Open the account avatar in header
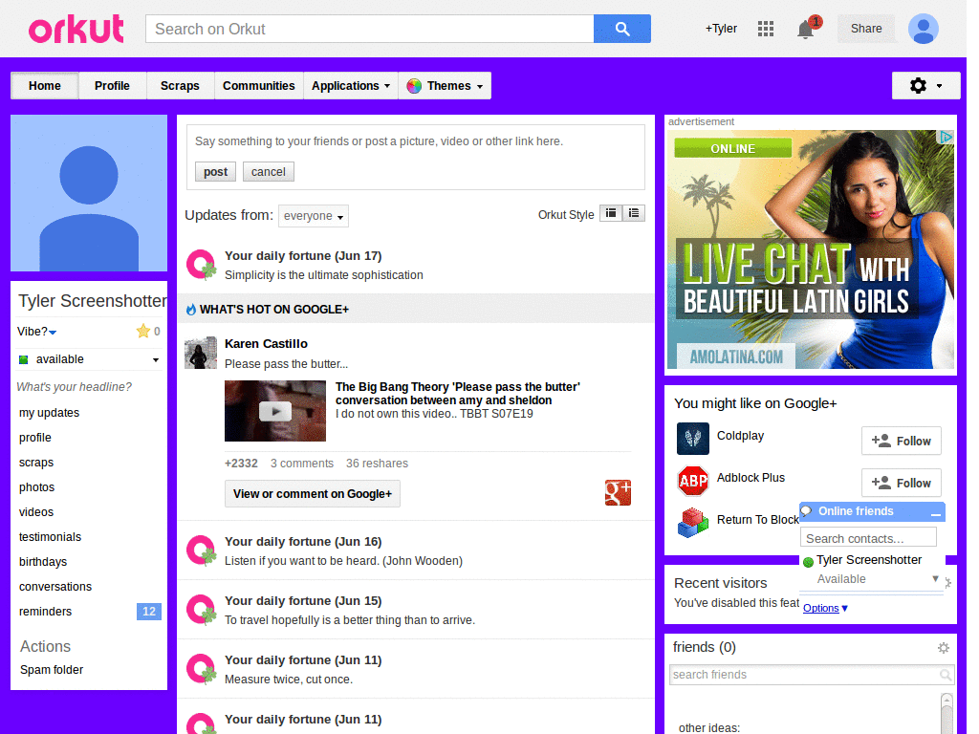The height and width of the screenshot is (734, 979). (923, 29)
